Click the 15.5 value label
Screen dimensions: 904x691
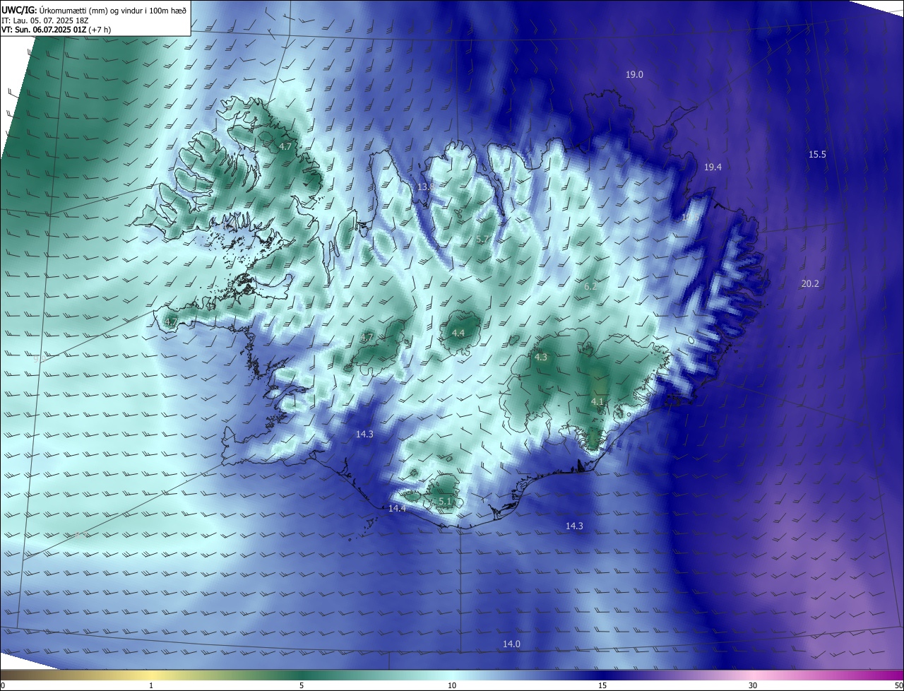point(817,154)
